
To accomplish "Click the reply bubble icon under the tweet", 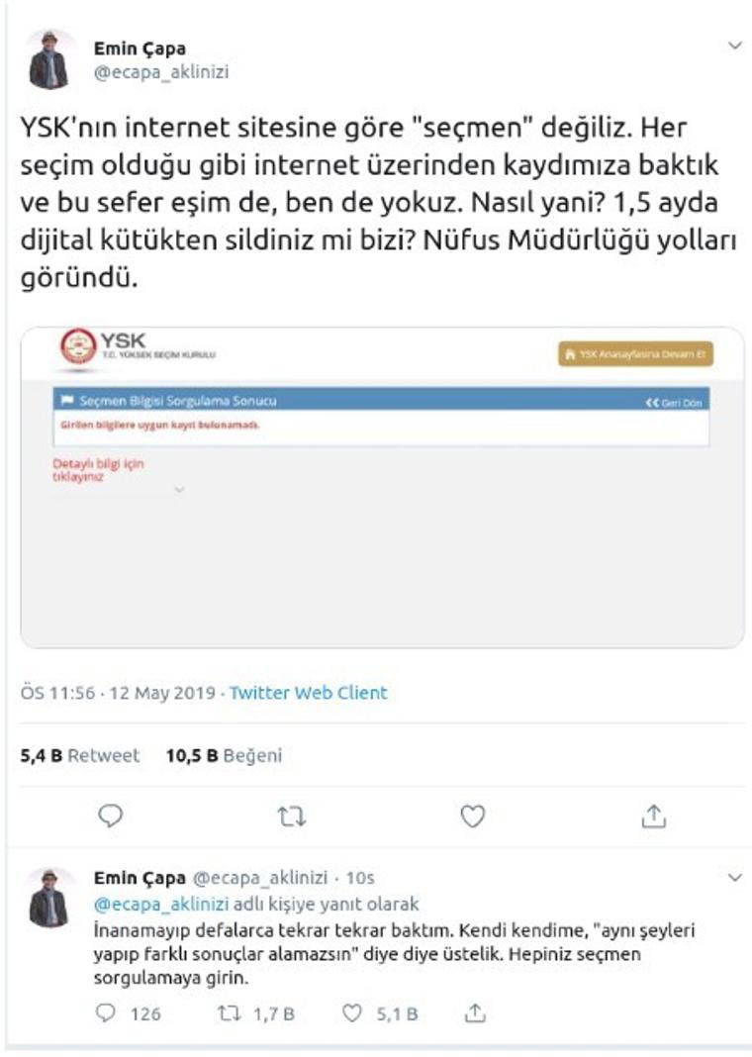I will [112, 814].
